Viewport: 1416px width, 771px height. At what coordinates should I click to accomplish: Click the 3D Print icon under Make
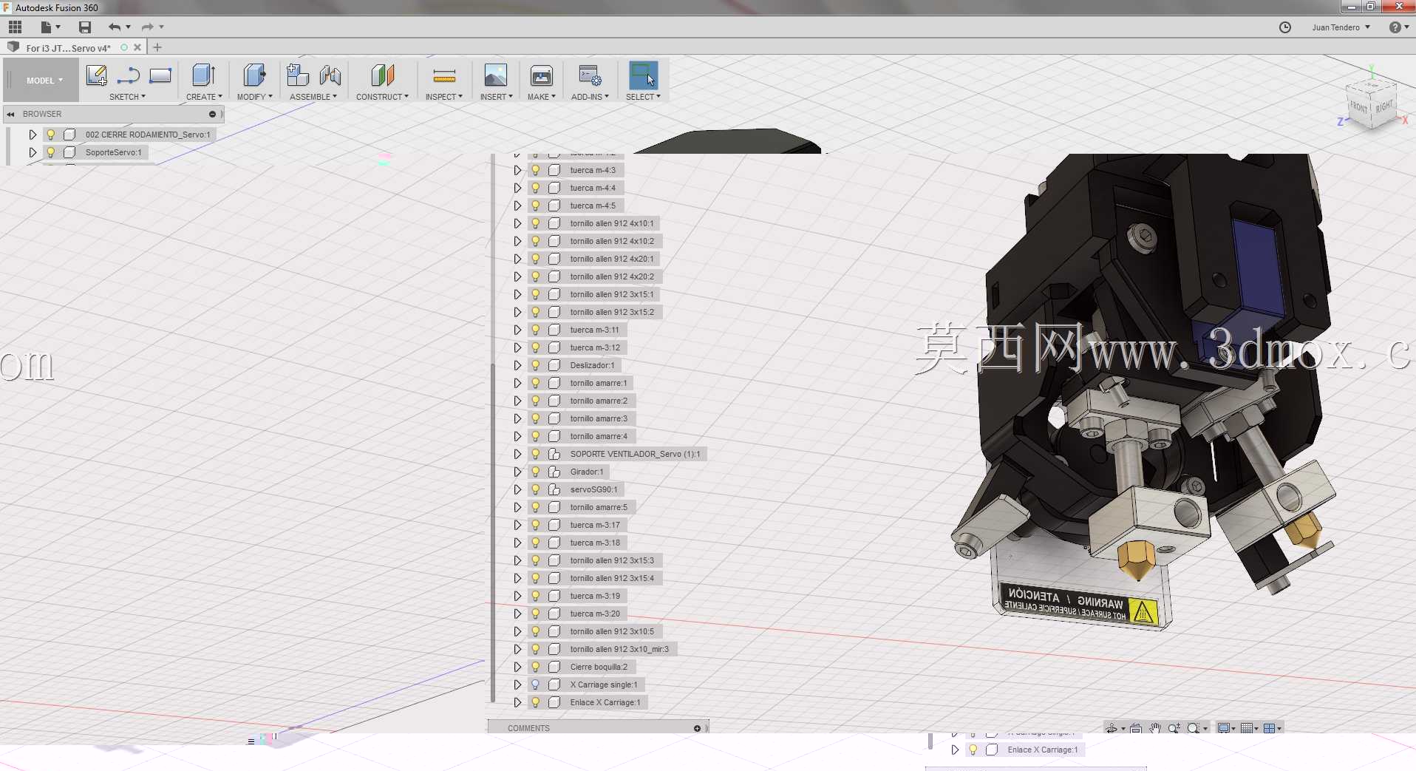pyautogui.click(x=542, y=75)
